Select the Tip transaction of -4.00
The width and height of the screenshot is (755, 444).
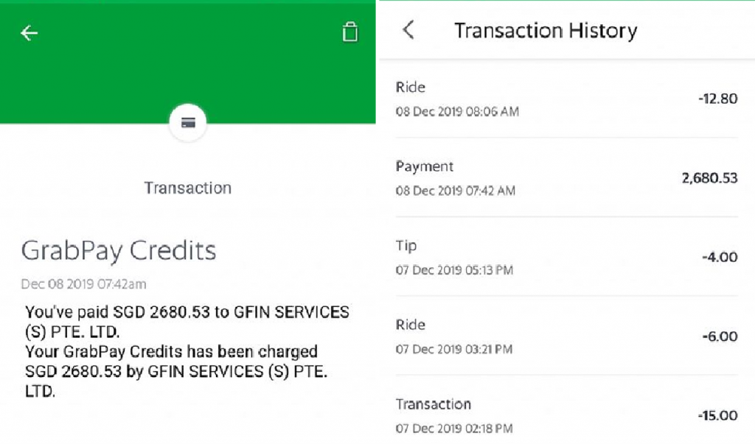567,257
